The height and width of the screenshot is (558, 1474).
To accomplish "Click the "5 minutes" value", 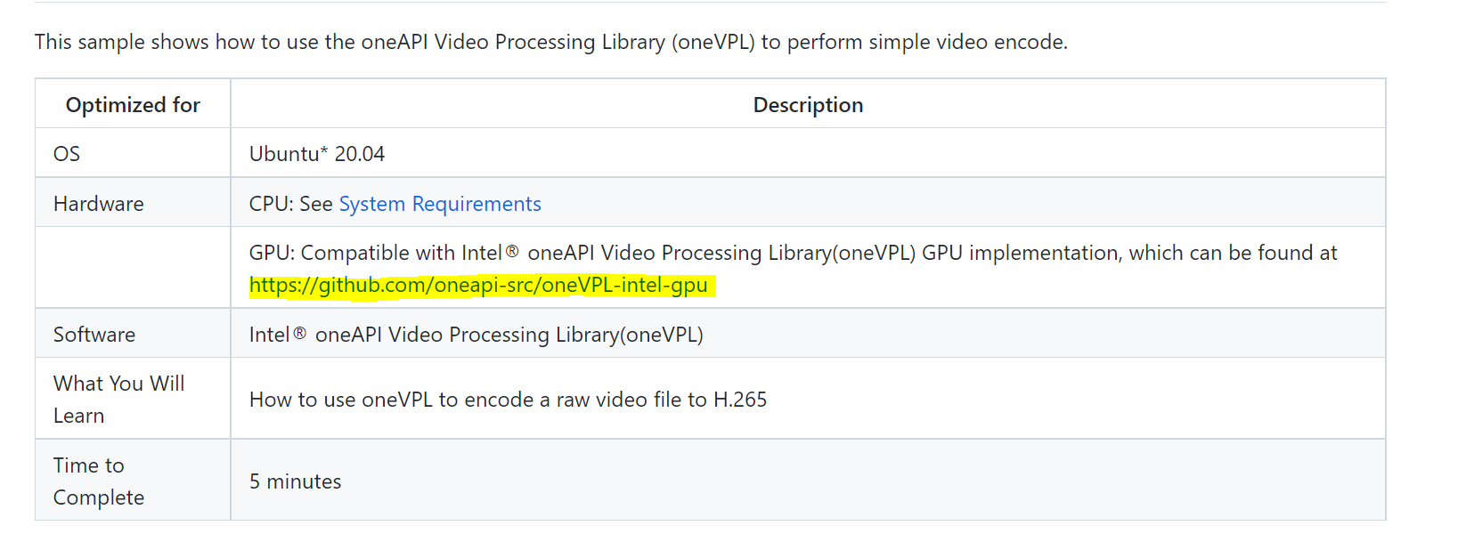I will (x=295, y=481).
